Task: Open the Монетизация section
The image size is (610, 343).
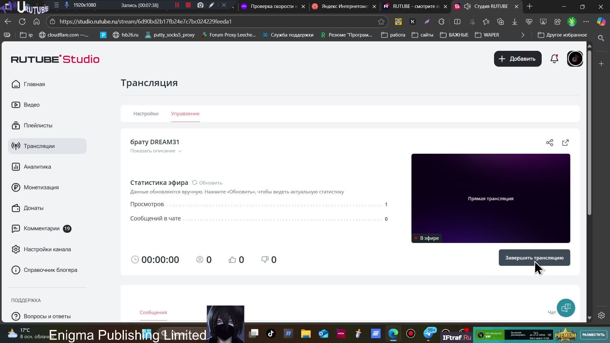Action: click(41, 187)
